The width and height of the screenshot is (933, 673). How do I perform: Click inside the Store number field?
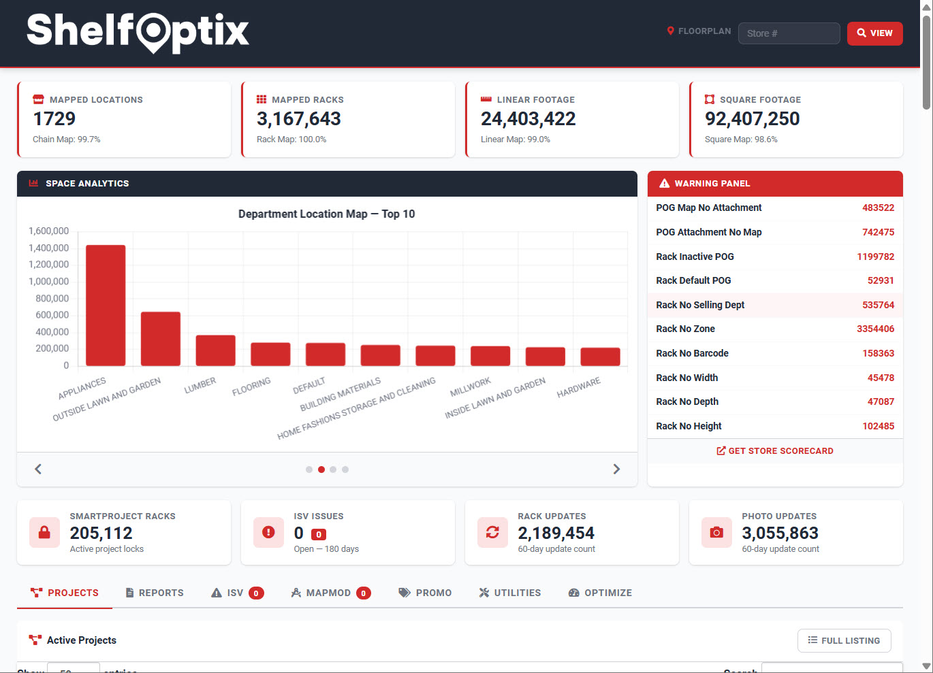[789, 33]
